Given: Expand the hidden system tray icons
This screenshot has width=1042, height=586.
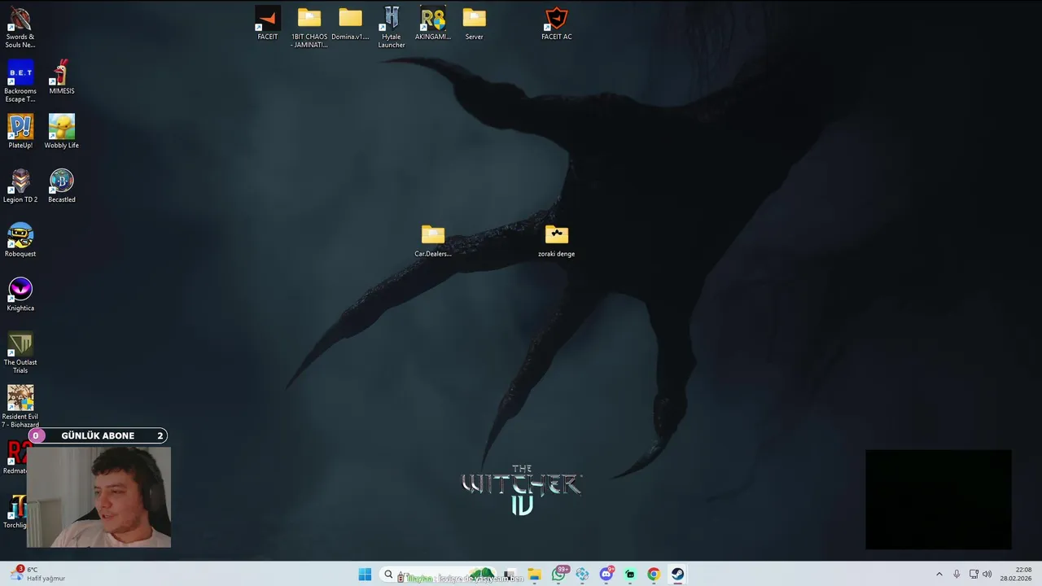Looking at the screenshot, I should click(x=939, y=575).
